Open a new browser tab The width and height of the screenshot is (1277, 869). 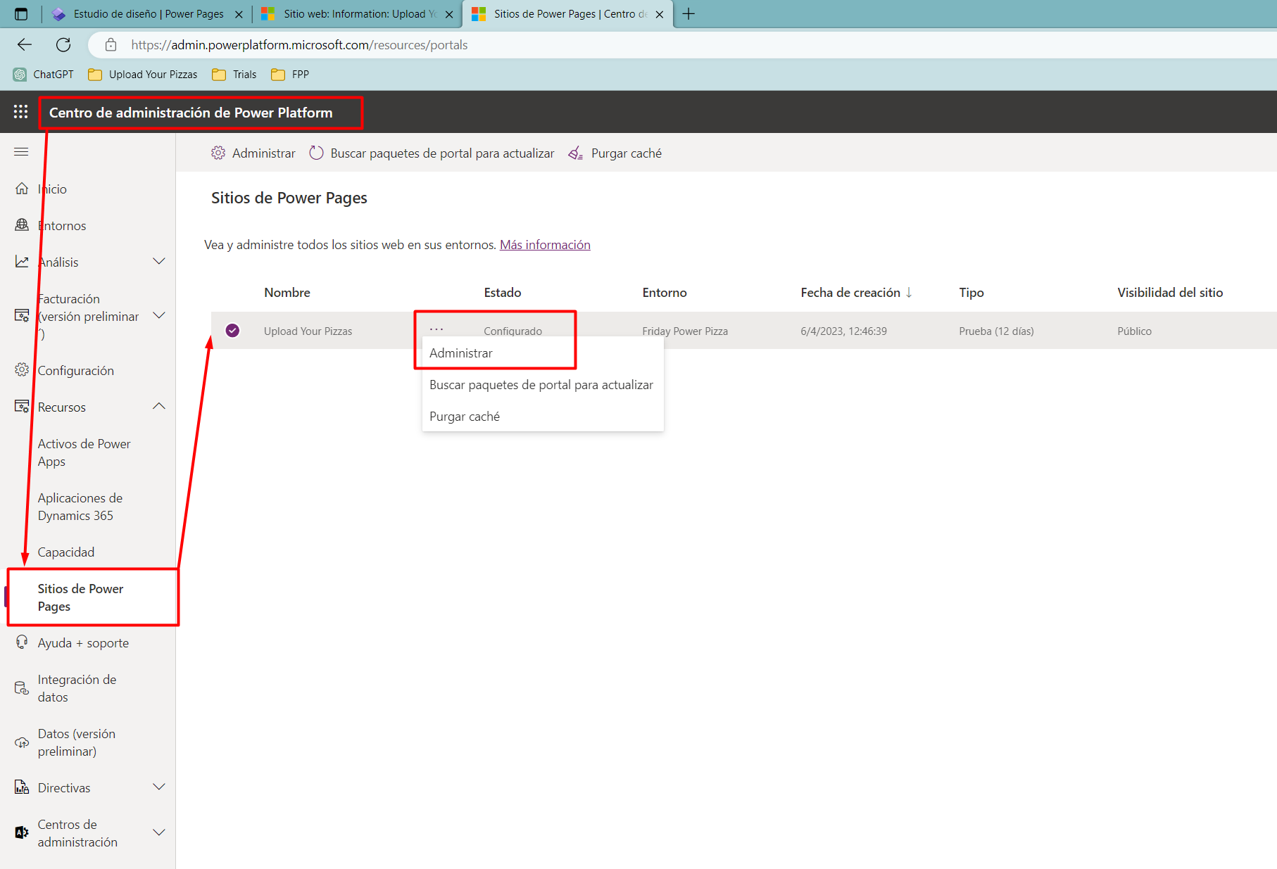688,14
